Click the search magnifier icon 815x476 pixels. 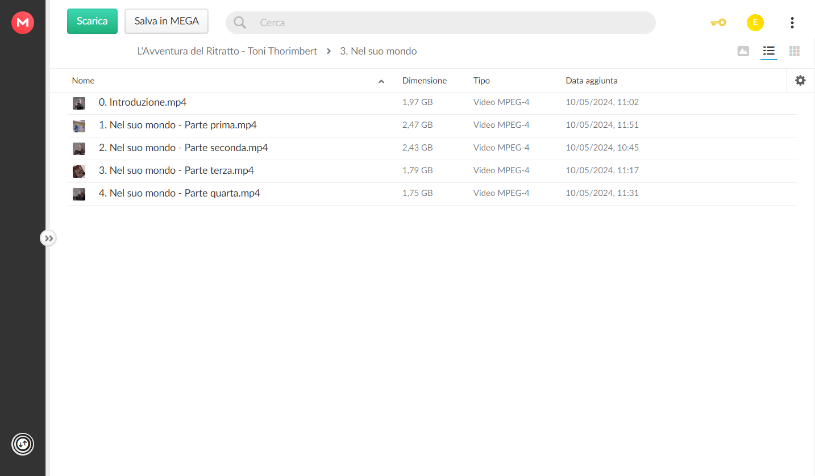tap(240, 23)
